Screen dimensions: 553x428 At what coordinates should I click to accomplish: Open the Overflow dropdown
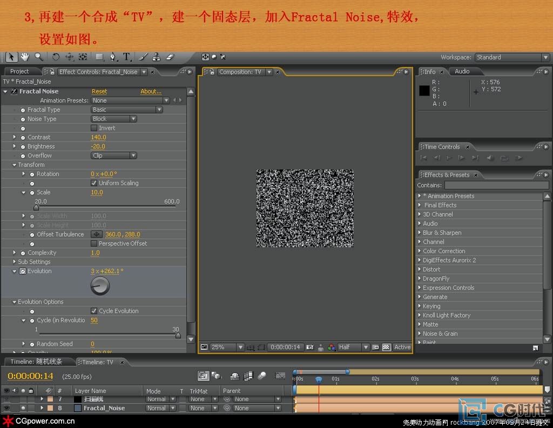click(114, 155)
